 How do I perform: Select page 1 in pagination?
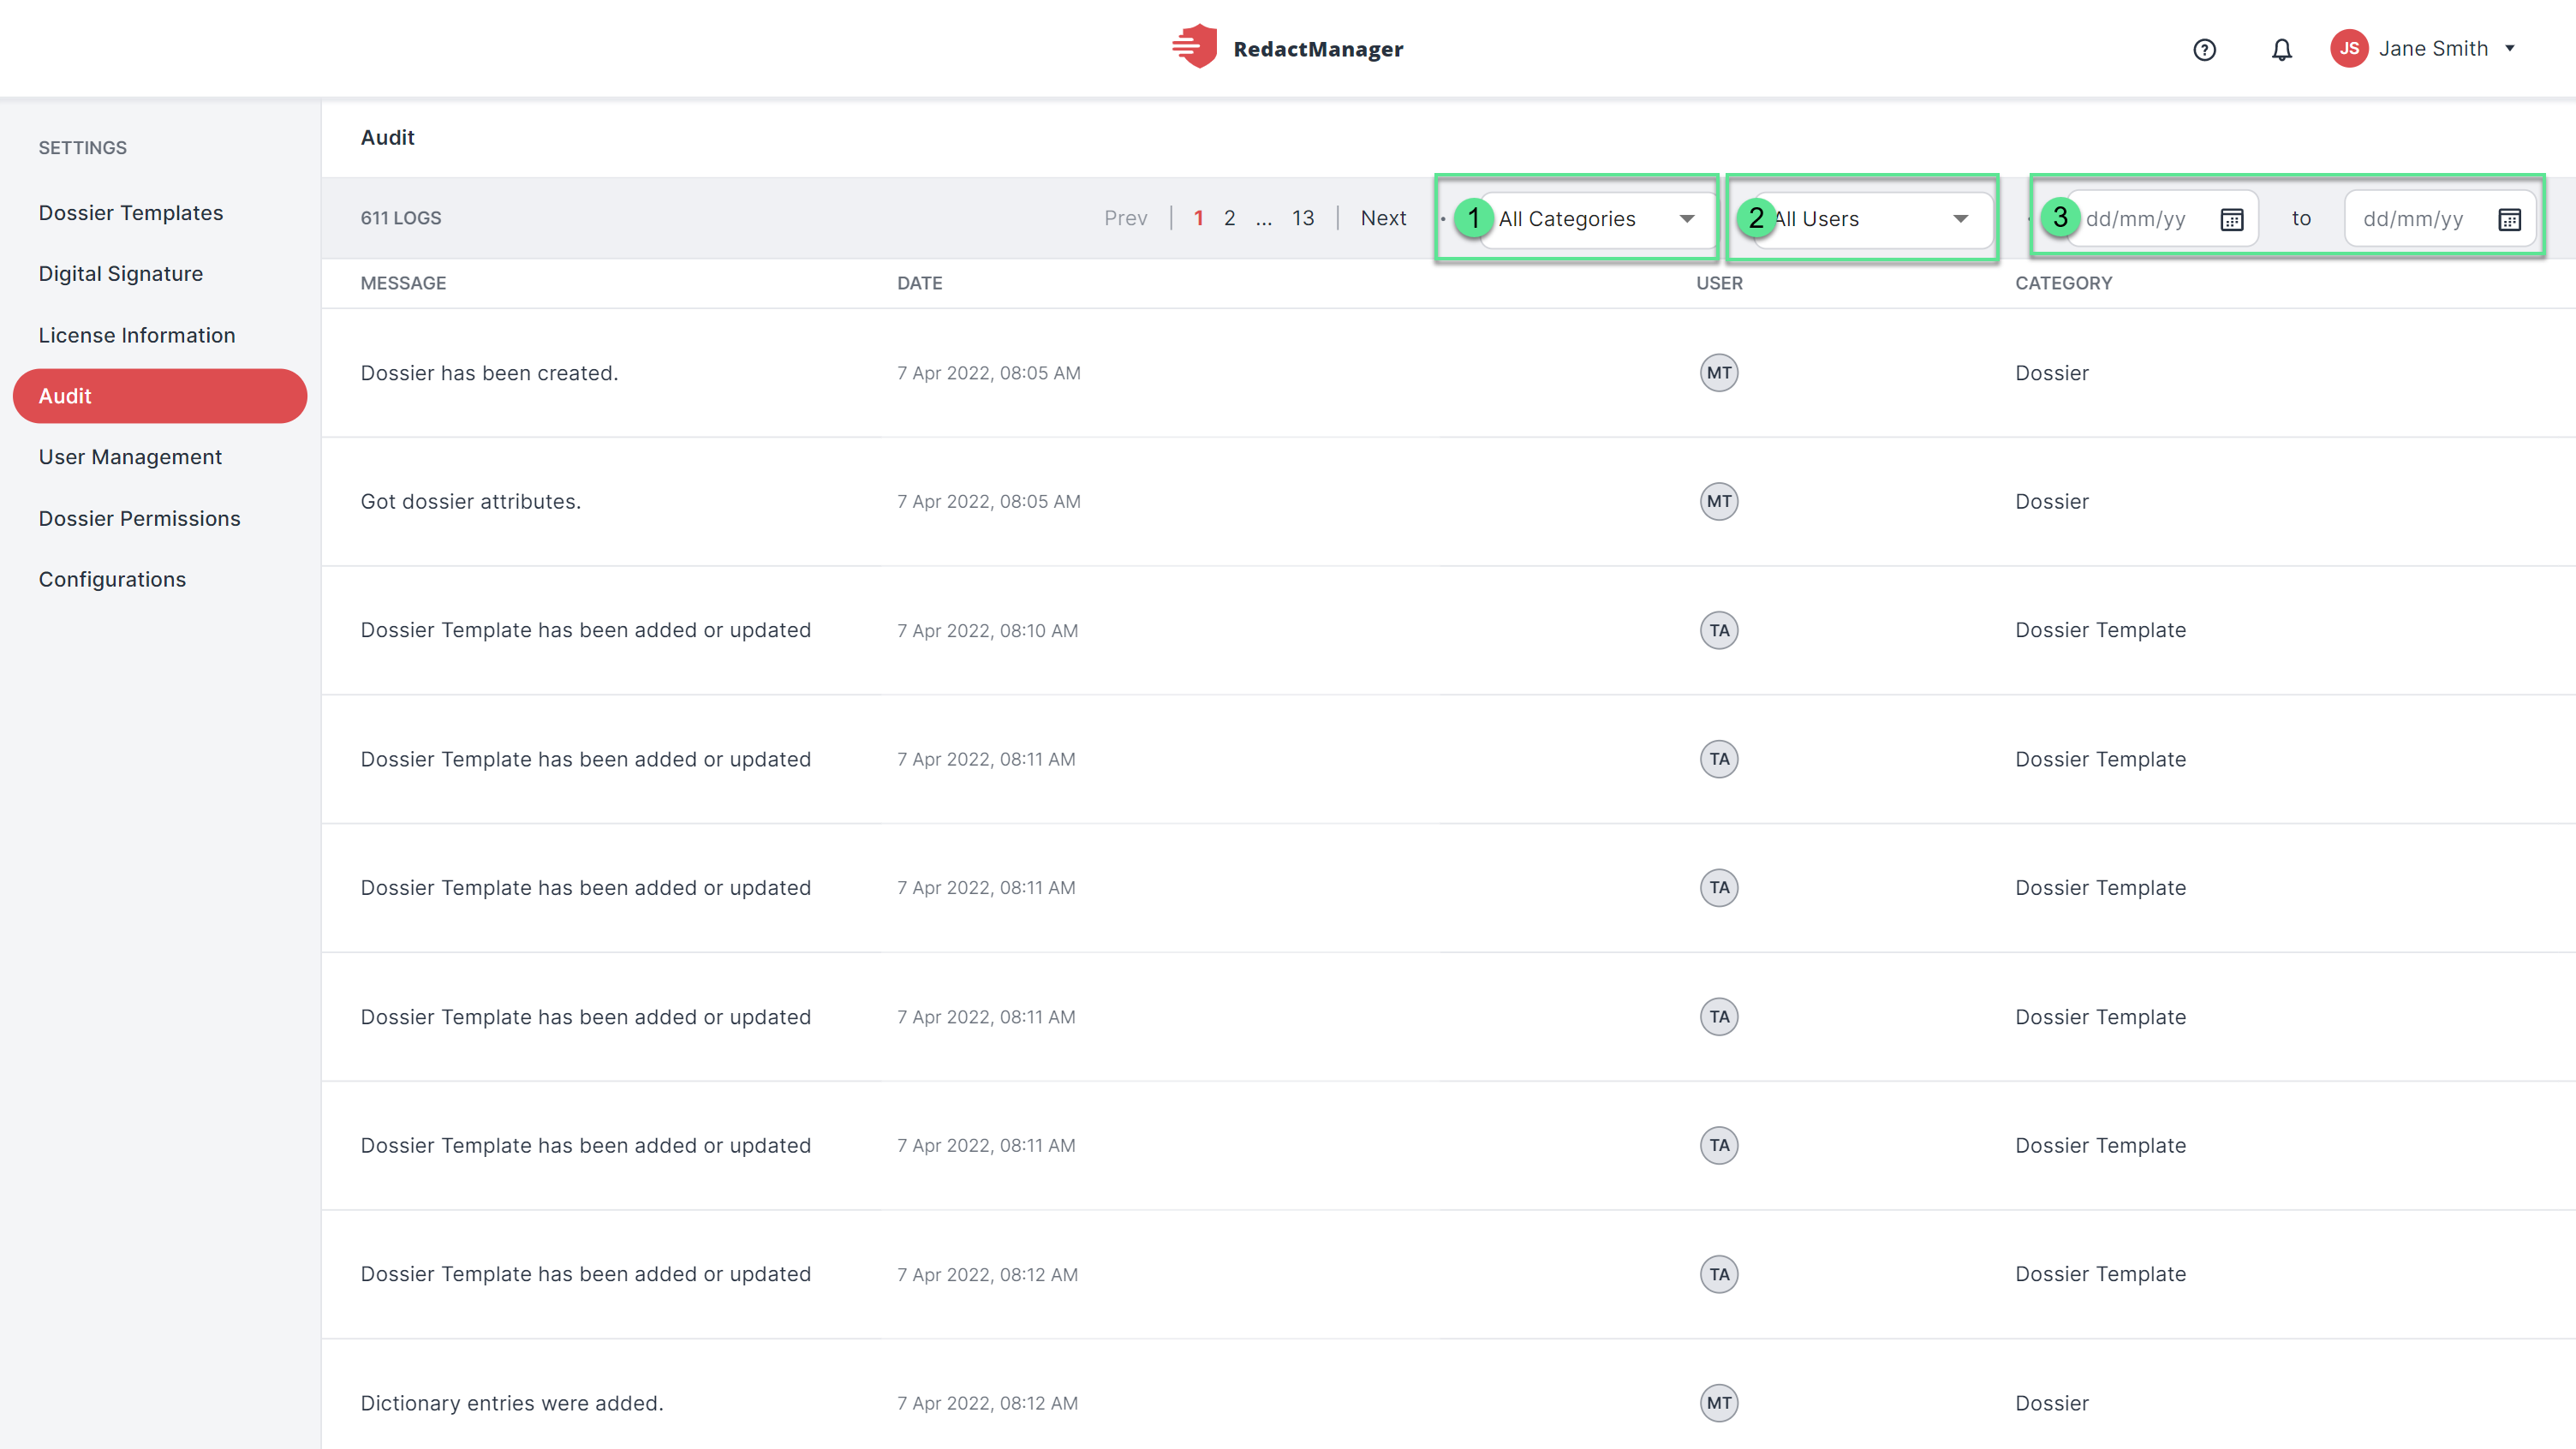pos(1198,218)
